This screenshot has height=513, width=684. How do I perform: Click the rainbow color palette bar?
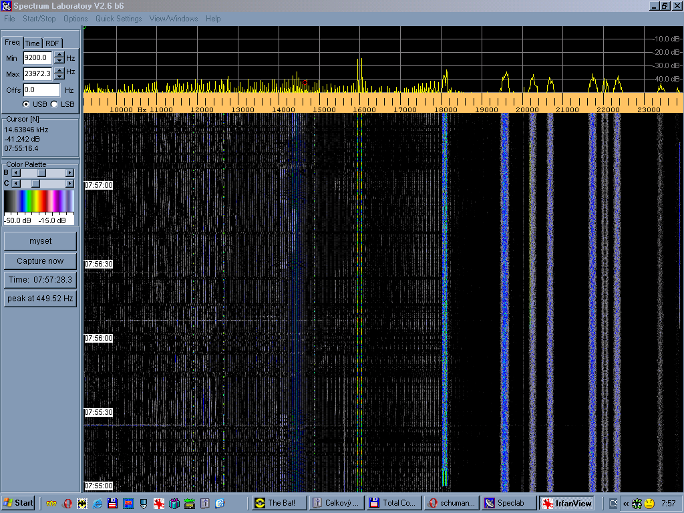pyautogui.click(x=39, y=201)
